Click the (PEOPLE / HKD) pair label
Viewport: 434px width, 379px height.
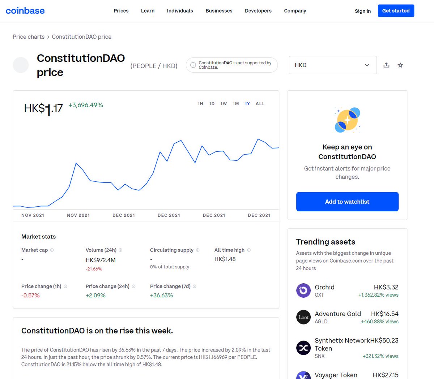click(x=154, y=66)
